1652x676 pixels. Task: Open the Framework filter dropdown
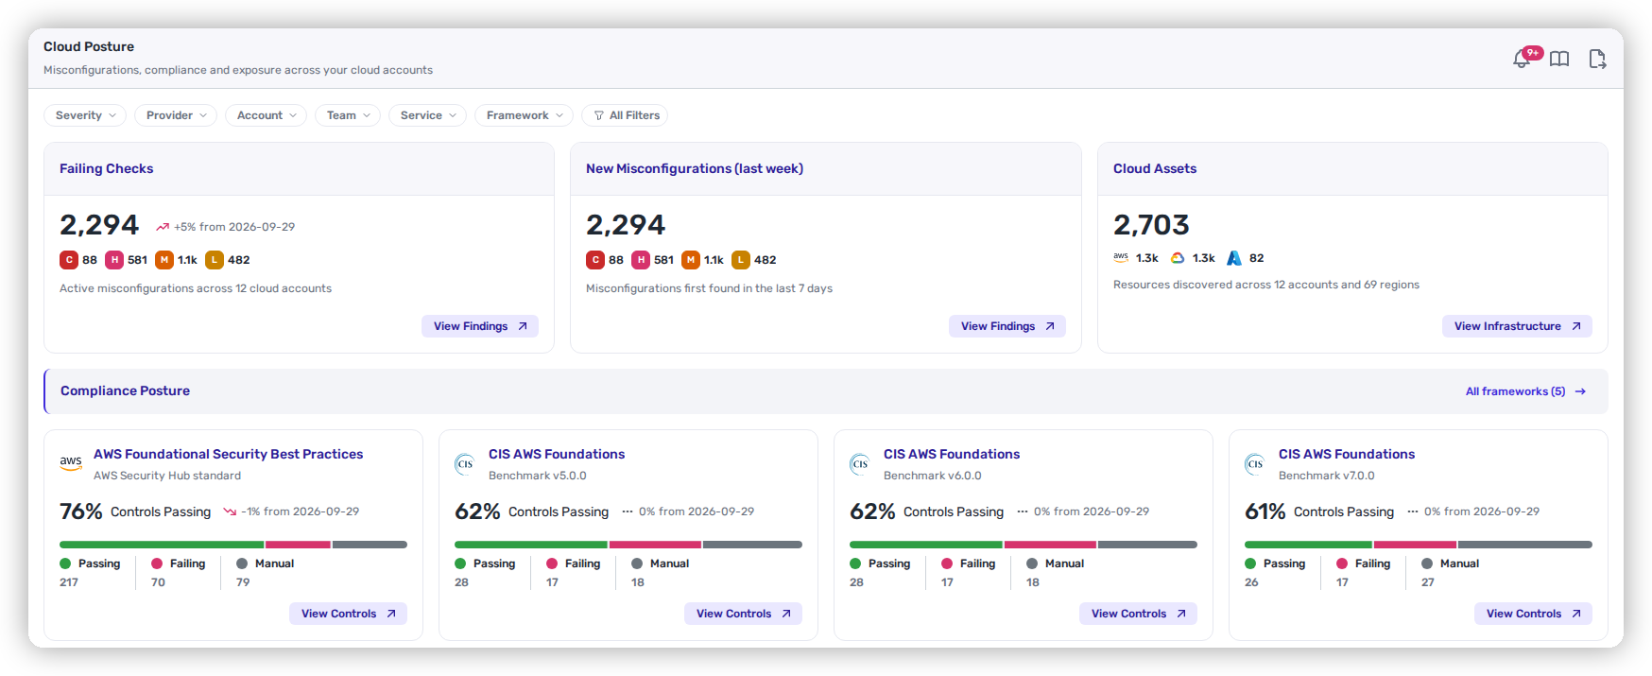(x=525, y=115)
